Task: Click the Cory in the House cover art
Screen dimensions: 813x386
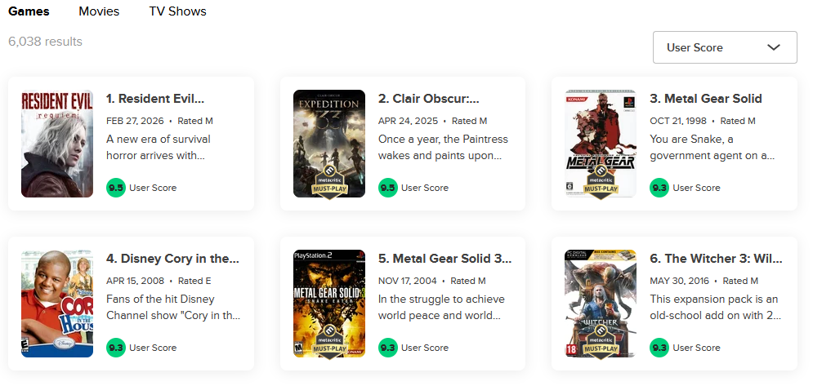Action: click(x=57, y=304)
